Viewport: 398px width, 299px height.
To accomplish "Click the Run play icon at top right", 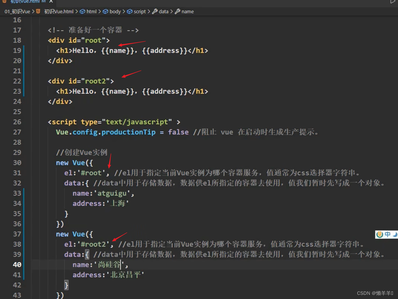I will [393, 2].
